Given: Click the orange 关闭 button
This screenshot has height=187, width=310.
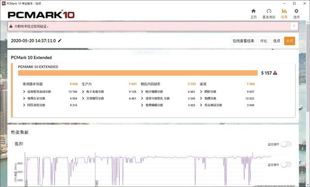Looking at the screenshot, I should click(290, 41).
